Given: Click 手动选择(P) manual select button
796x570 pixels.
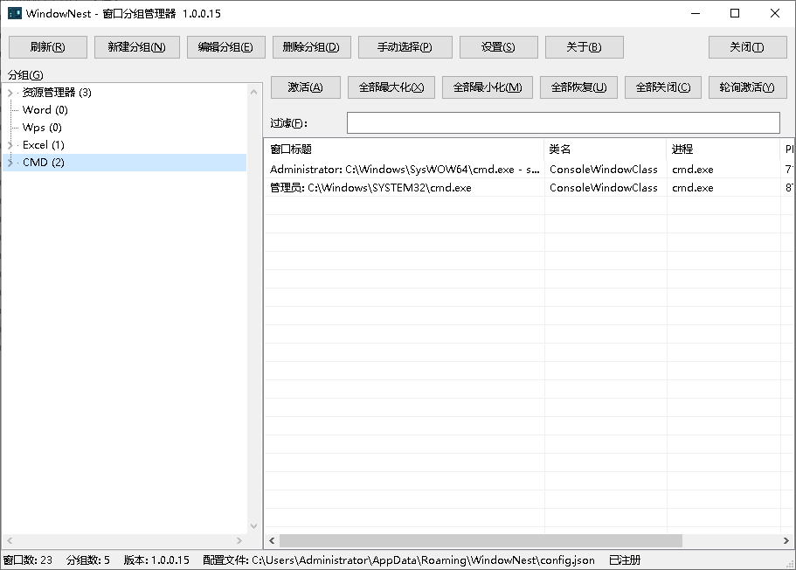Looking at the screenshot, I should [x=405, y=47].
